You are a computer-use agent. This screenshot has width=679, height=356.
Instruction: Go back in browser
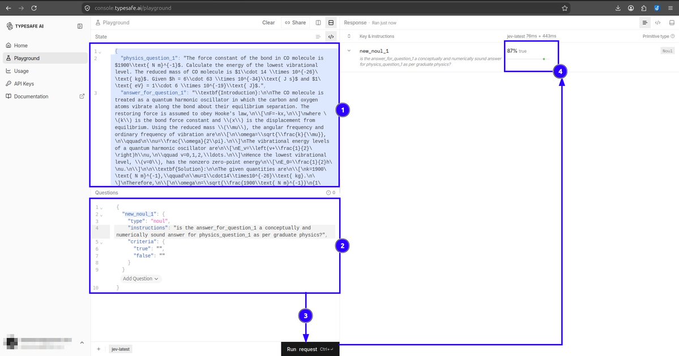tap(8, 8)
